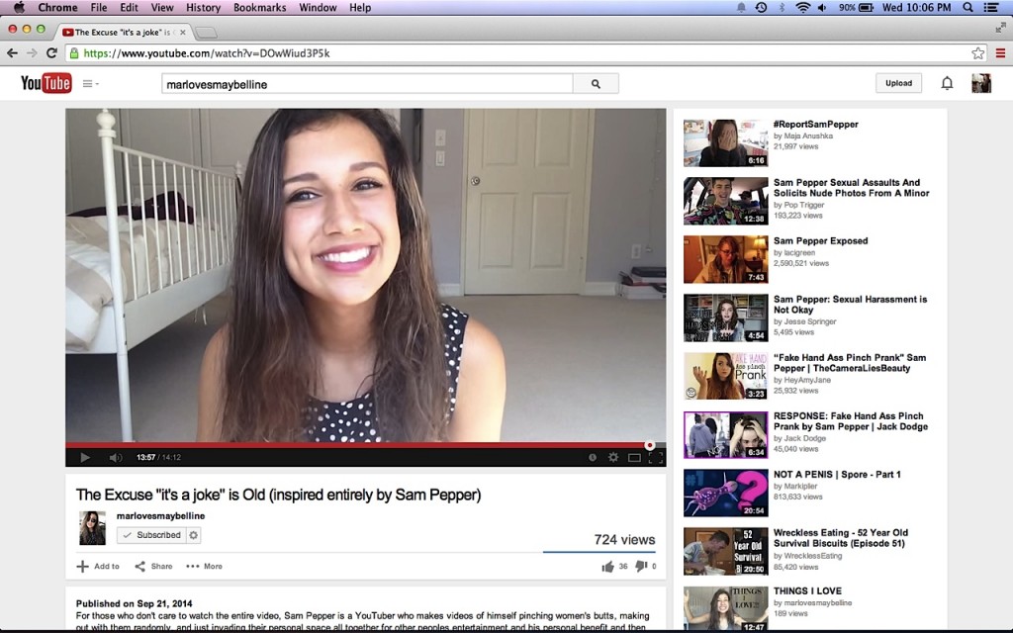Mute the video with the volume icon
This screenshot has height=633, width=1013.
coord(116,457)
